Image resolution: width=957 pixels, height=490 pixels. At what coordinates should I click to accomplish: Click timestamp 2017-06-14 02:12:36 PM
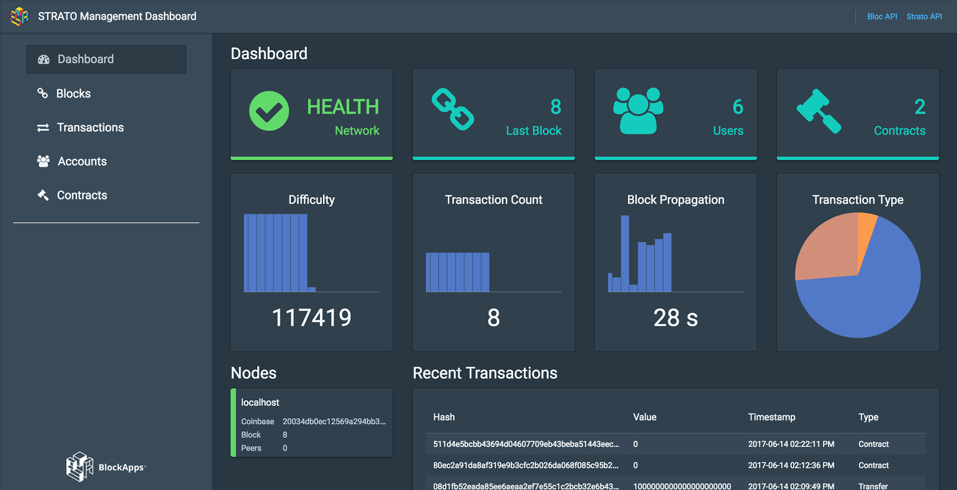click(791, 465)
